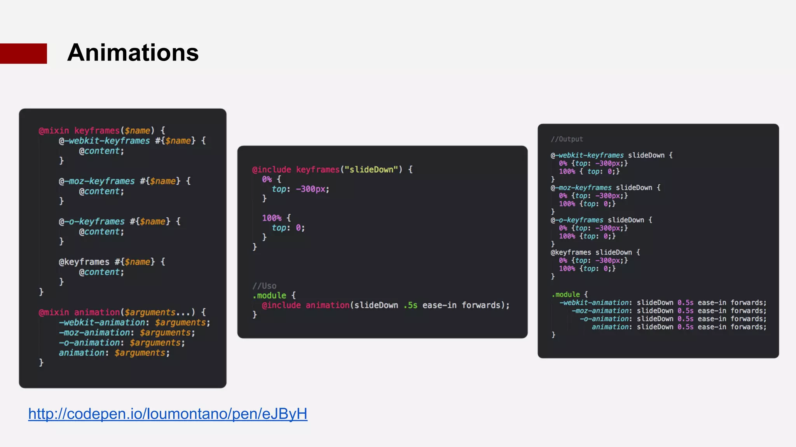Click the 'top: 0;' line in middle panel
The image size is (796, 447).
[x=288, y=228]
